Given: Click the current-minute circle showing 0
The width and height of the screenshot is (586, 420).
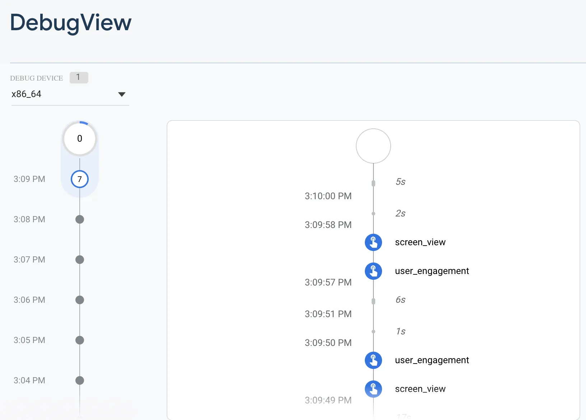Looking at the screenshot, I should click(x=80, y=139).
